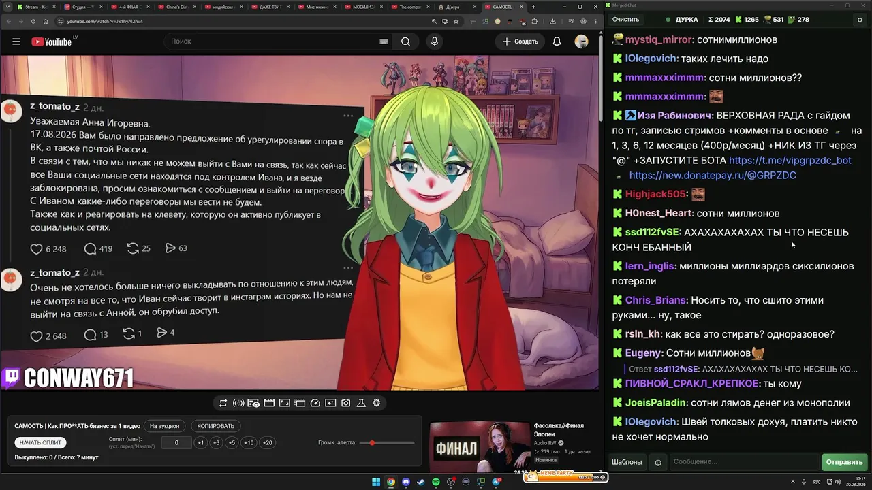
Task: Take a snapshot with the camera icon
Action: click(x=345, y=403)
